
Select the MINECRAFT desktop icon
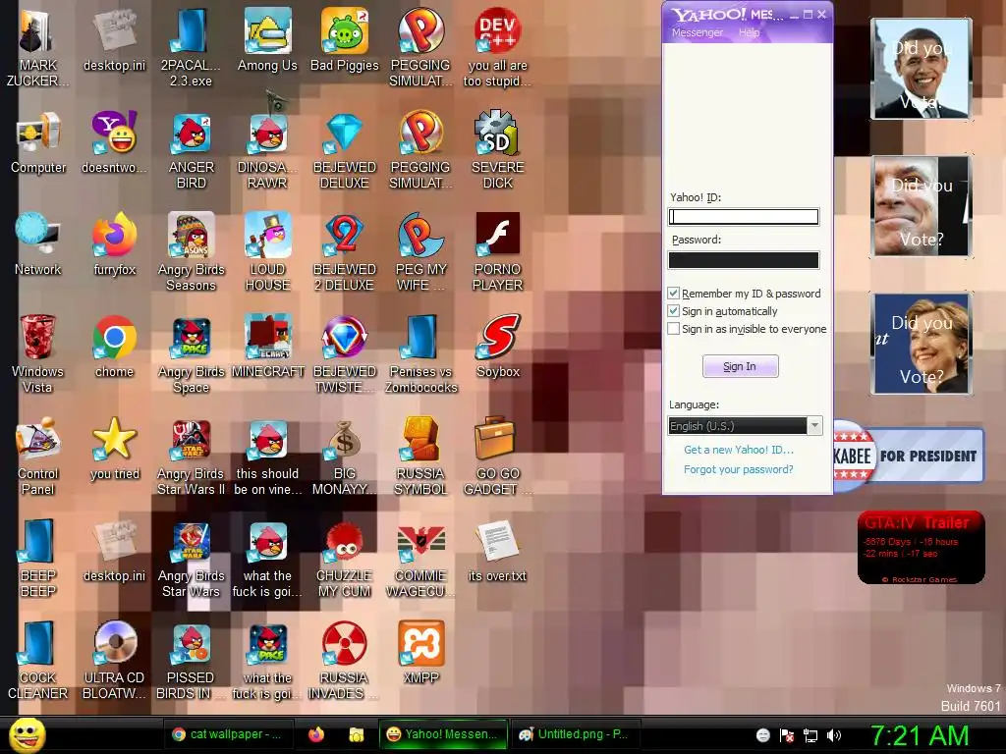[x=267, y=347]
